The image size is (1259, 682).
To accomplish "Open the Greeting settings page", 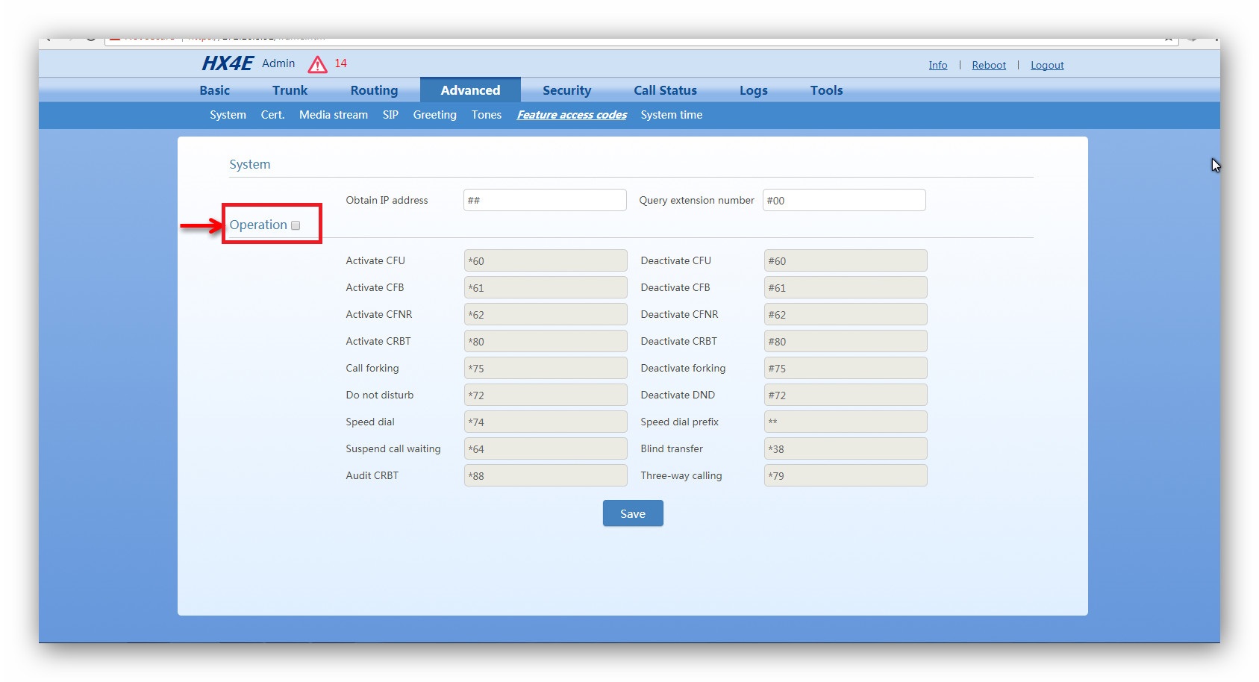I will coord(434,115).
